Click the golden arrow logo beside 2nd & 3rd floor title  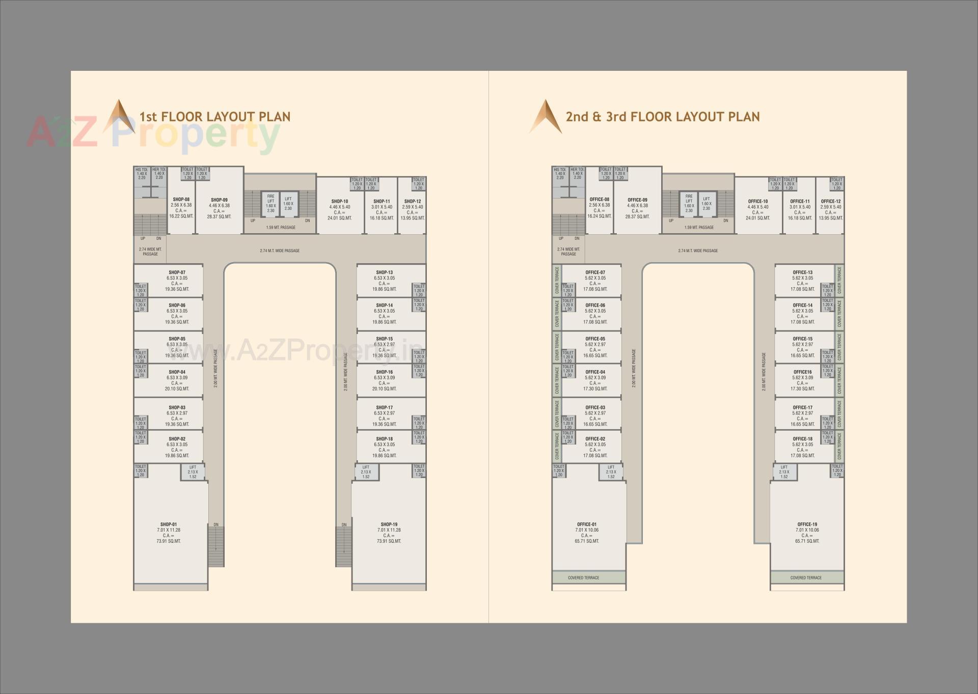point(546,117)
